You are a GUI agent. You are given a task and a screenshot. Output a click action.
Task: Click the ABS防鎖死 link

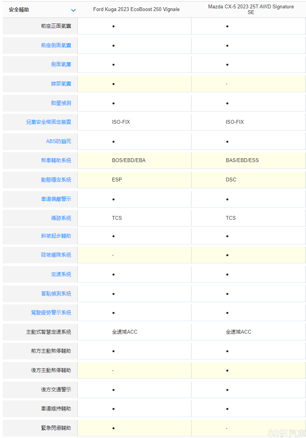click(58, 141)
